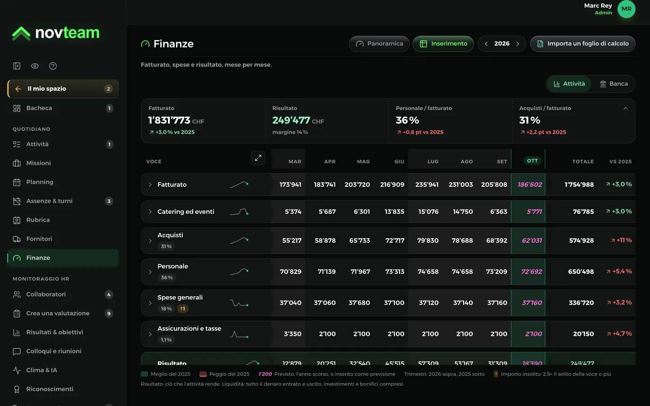Expand the Personale row
Viewport: 650px width, 406px height.
(x=150, y=272)
